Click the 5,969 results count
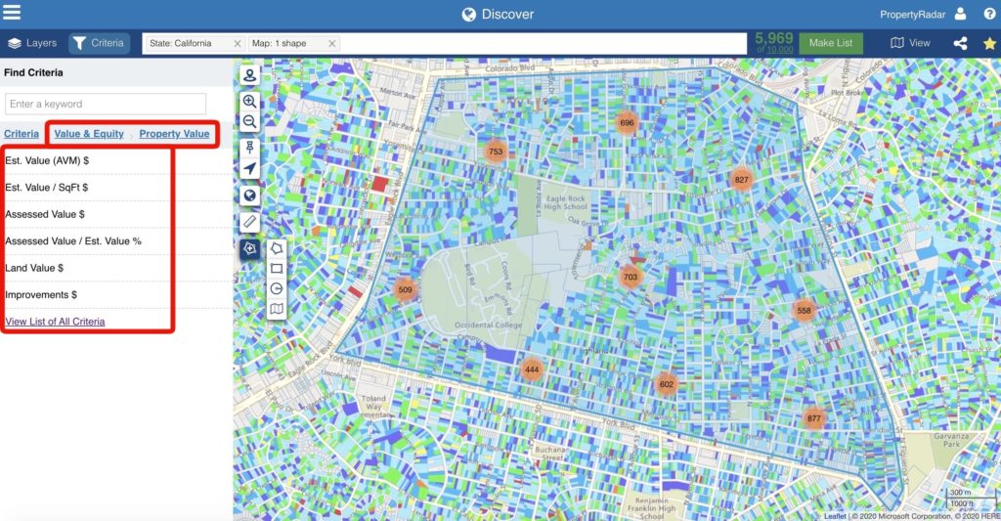 coord(774,38)
